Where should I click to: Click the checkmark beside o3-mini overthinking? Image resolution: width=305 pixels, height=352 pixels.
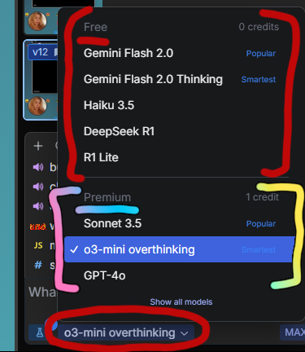coord(74,249)
